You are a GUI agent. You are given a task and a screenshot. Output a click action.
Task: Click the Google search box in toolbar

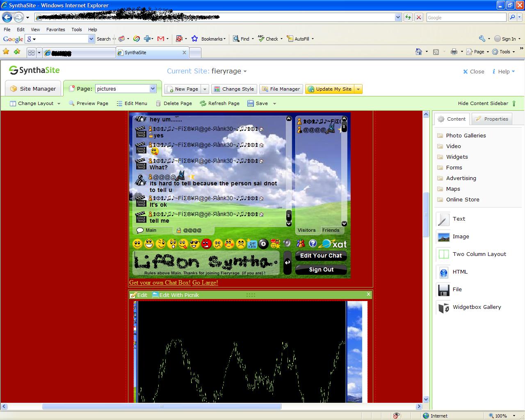pos(60,39)
